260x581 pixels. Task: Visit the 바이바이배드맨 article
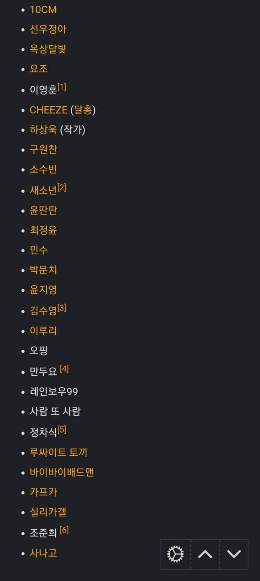(x=62, y=472)
